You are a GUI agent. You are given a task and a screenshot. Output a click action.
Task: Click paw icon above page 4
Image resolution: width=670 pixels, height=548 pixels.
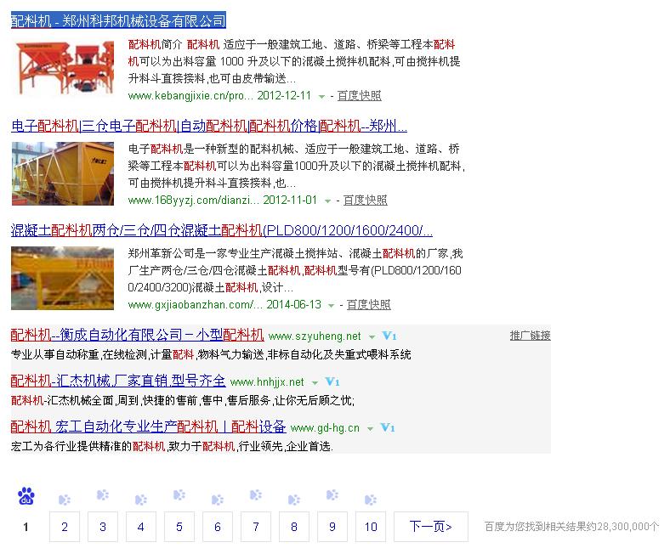click(141, 500)
